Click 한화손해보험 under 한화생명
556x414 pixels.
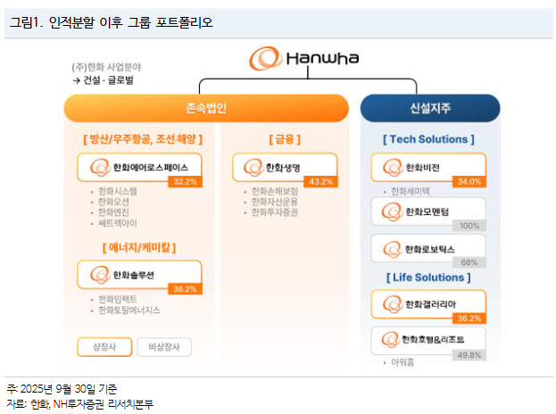(274, 191)
